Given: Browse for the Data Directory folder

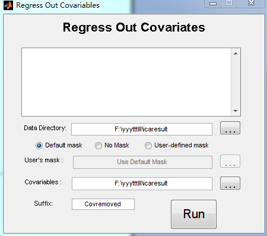Looking at the screenshot, I should 230,128.
